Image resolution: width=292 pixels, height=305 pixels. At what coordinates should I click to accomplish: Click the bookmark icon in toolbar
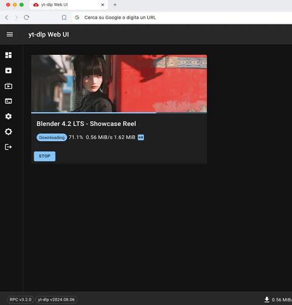[64, 18]
